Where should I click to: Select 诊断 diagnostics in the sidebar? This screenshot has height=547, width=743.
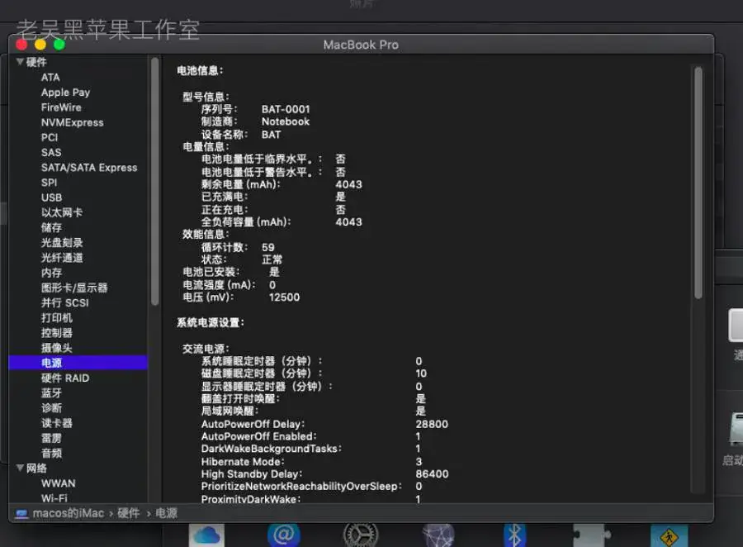pyautogui.click(x=51, y=408)
